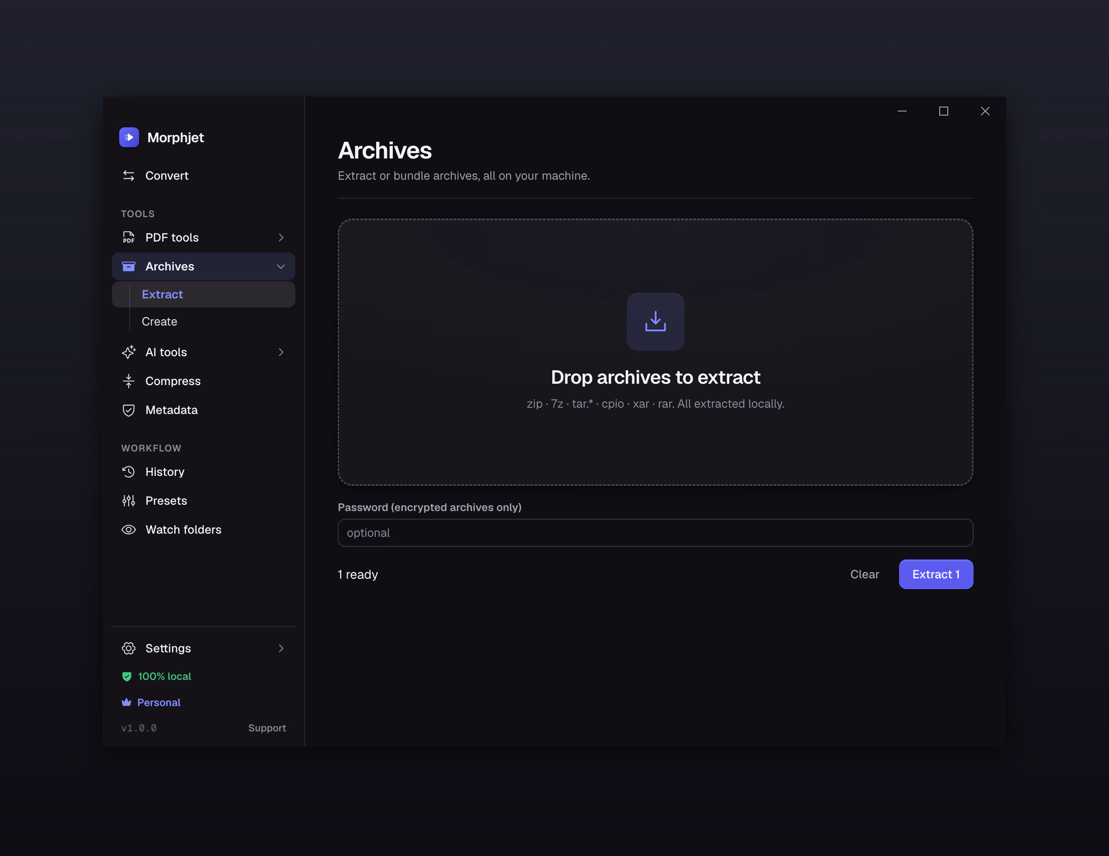Click the Metadata shield icon

pos(129,410)
